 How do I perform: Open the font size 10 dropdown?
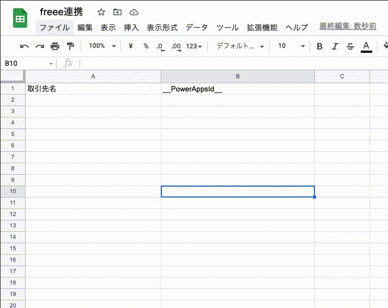point(292,46)
